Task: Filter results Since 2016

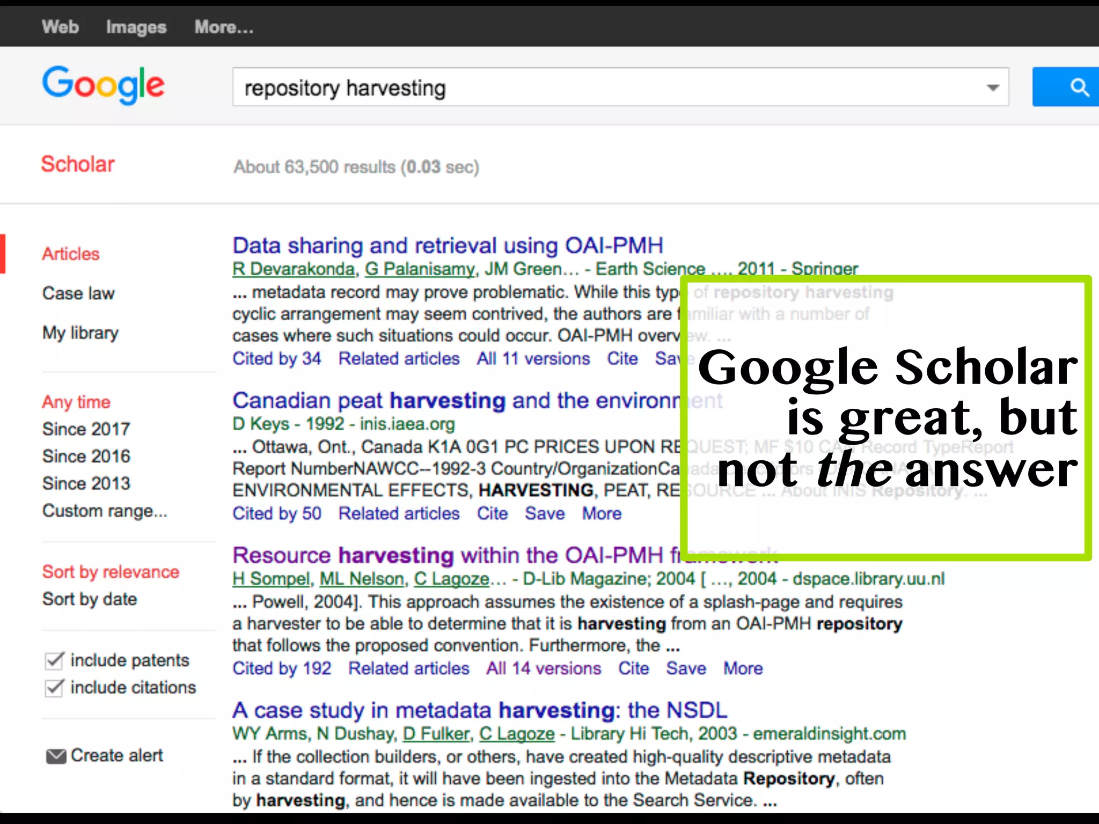Action: (86, 457)
